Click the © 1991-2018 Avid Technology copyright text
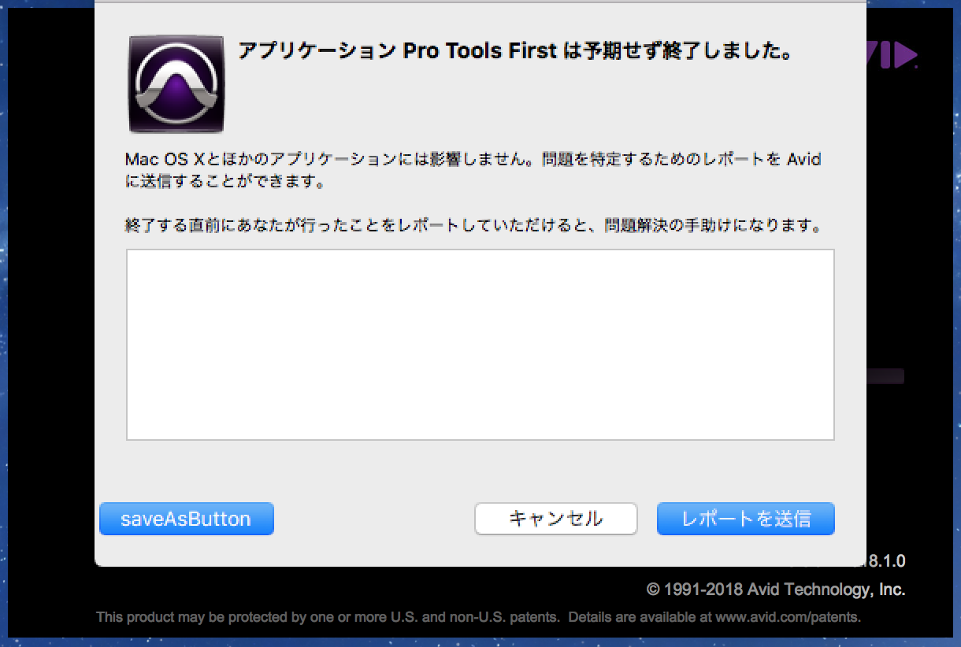 click(x=776, y=589)
